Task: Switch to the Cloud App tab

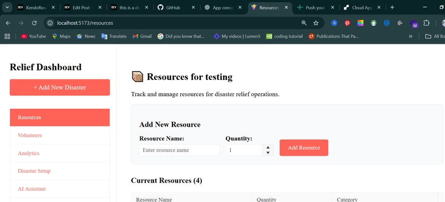Action: point(362,8)
